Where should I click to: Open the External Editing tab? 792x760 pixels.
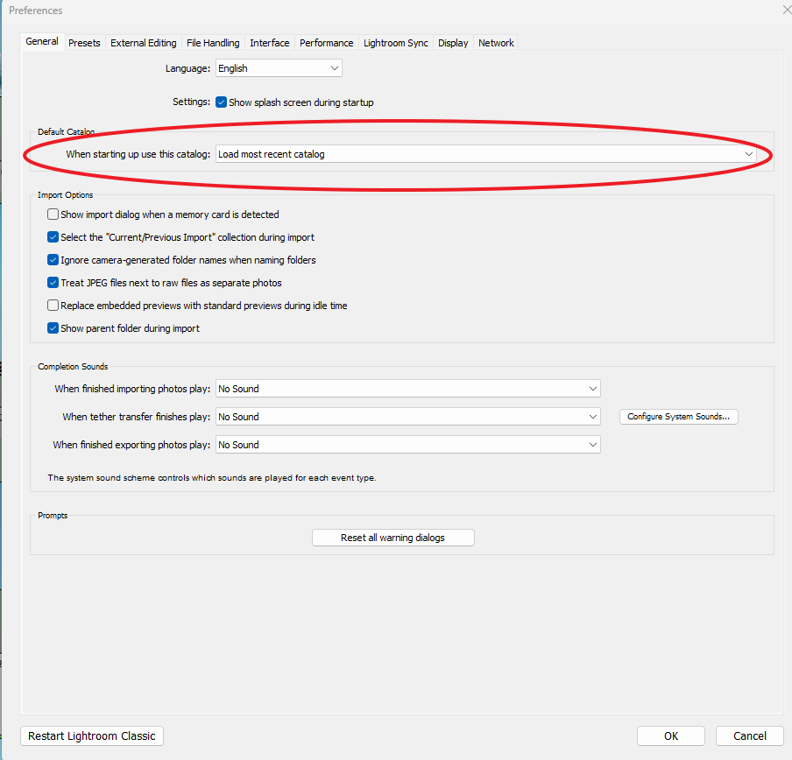pos(143,42)
